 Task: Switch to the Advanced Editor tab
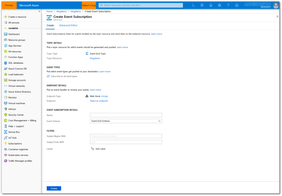click(x=68, y=25)
